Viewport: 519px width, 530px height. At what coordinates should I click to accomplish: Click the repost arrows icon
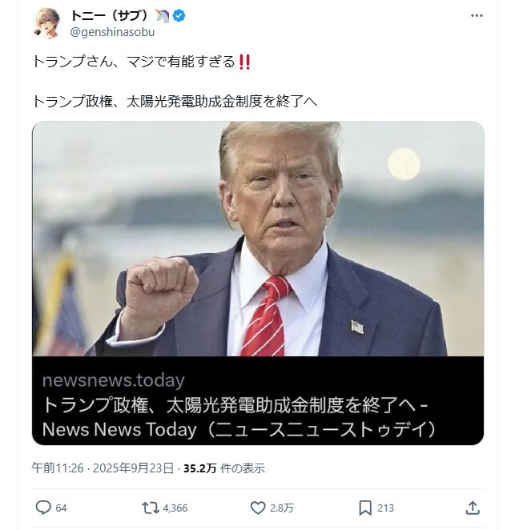(150, 508)
